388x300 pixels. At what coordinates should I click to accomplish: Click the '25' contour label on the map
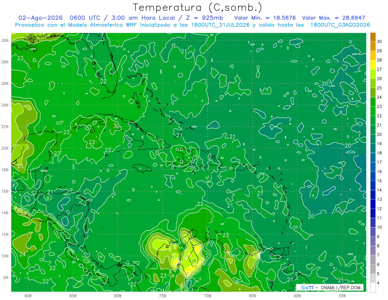[20, 166]
